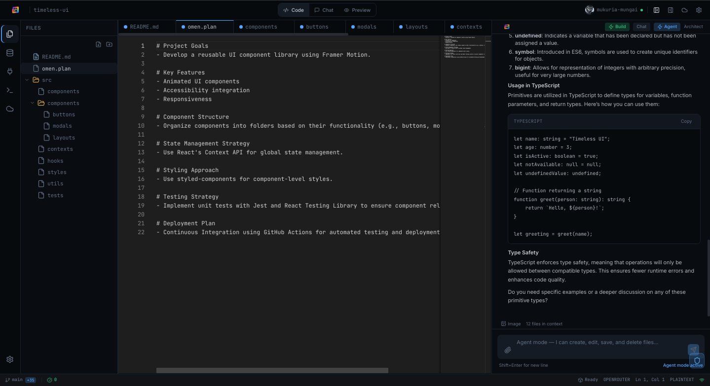This screenshot has height=386, width=710.
Task: Open the database panel icon
Action: [10, 53]
